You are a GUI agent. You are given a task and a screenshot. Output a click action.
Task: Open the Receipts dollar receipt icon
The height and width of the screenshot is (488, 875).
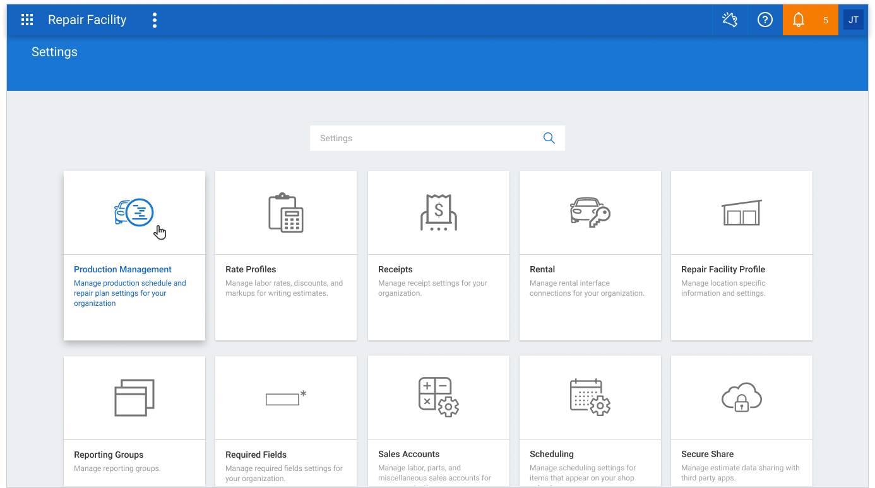pos(439,212)
